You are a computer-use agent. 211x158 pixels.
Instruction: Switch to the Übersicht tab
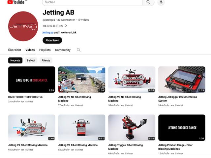15,50
